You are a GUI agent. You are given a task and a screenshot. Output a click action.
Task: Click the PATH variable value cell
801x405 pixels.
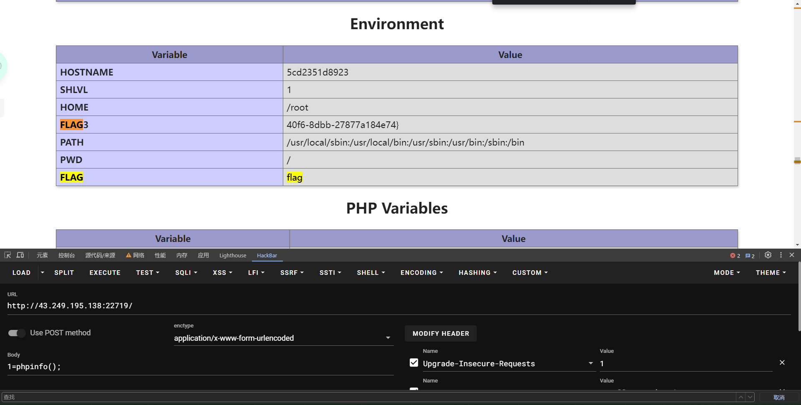[x=510, y=142]
